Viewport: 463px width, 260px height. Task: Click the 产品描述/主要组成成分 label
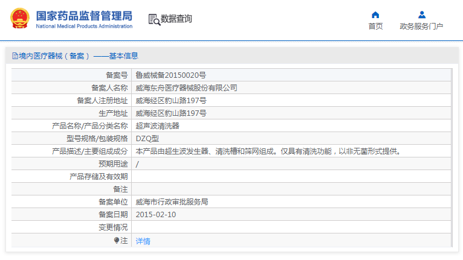tap(90, 151)
